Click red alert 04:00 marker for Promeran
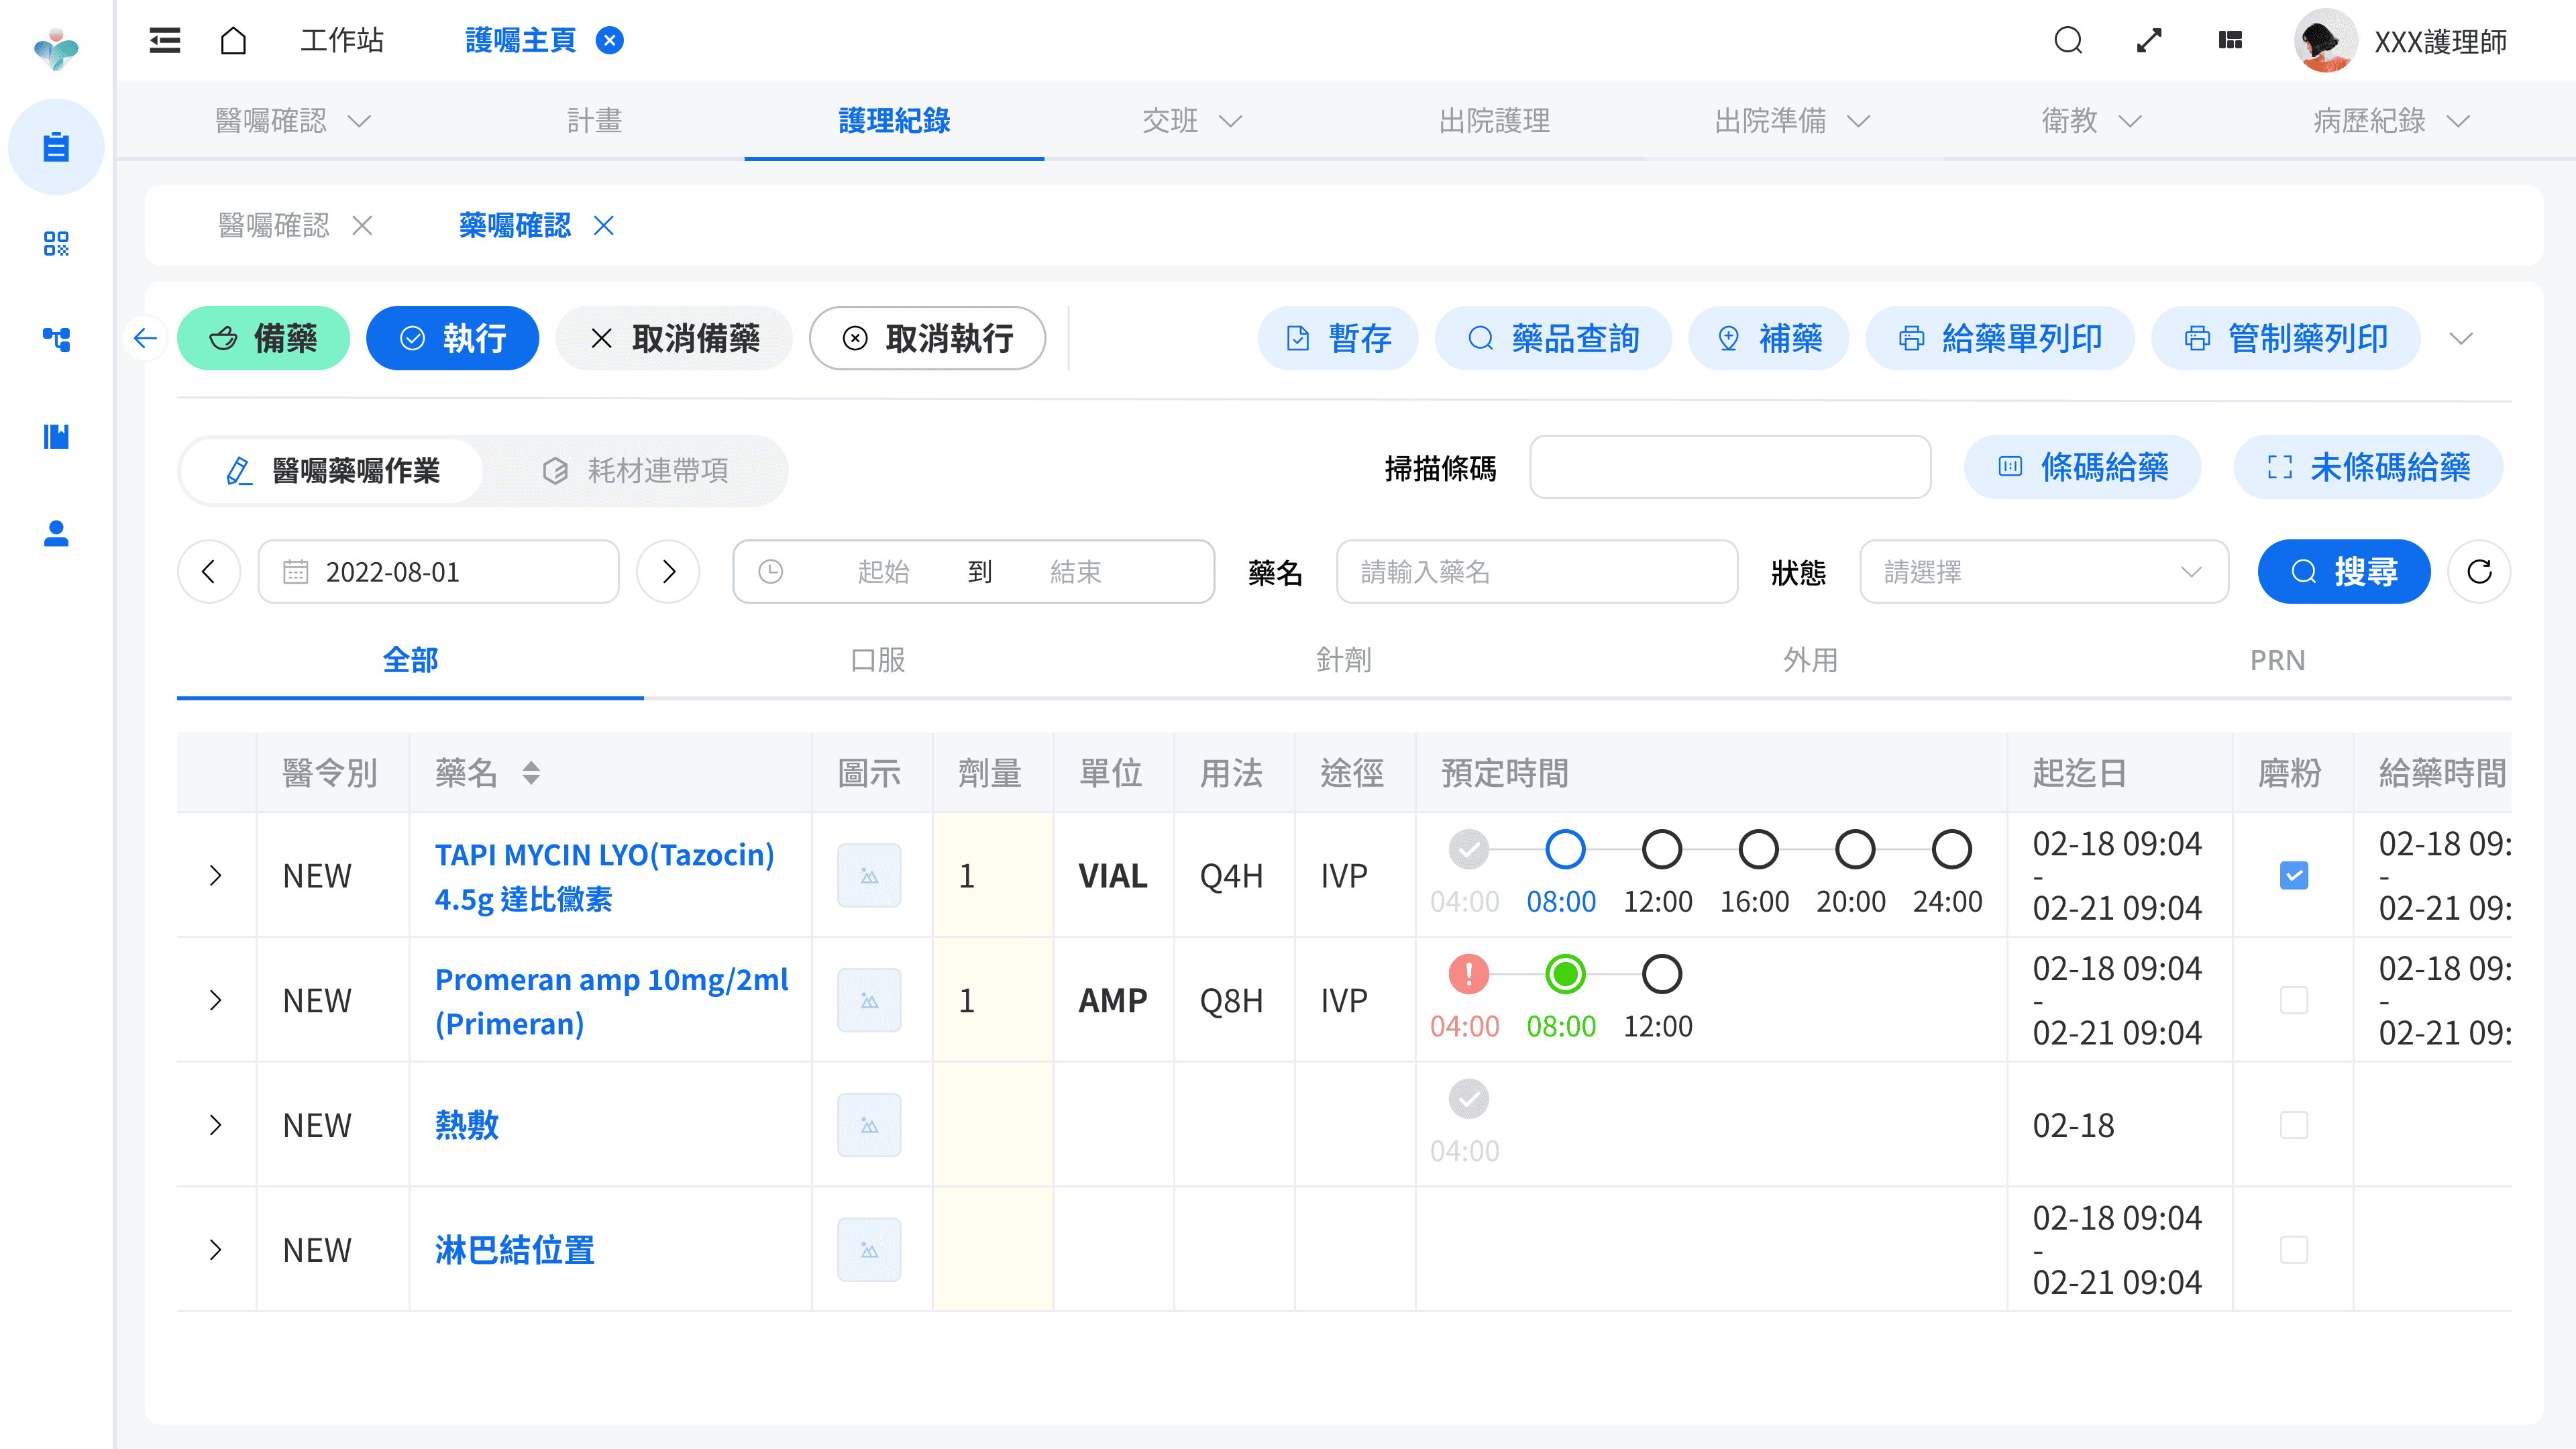 click(x=1468, y=974)
